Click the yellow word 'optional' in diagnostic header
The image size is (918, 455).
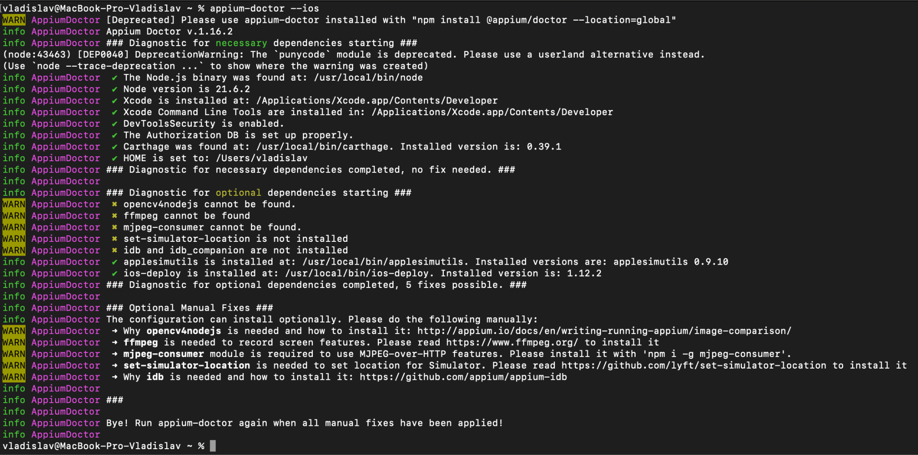click(238, 193)
